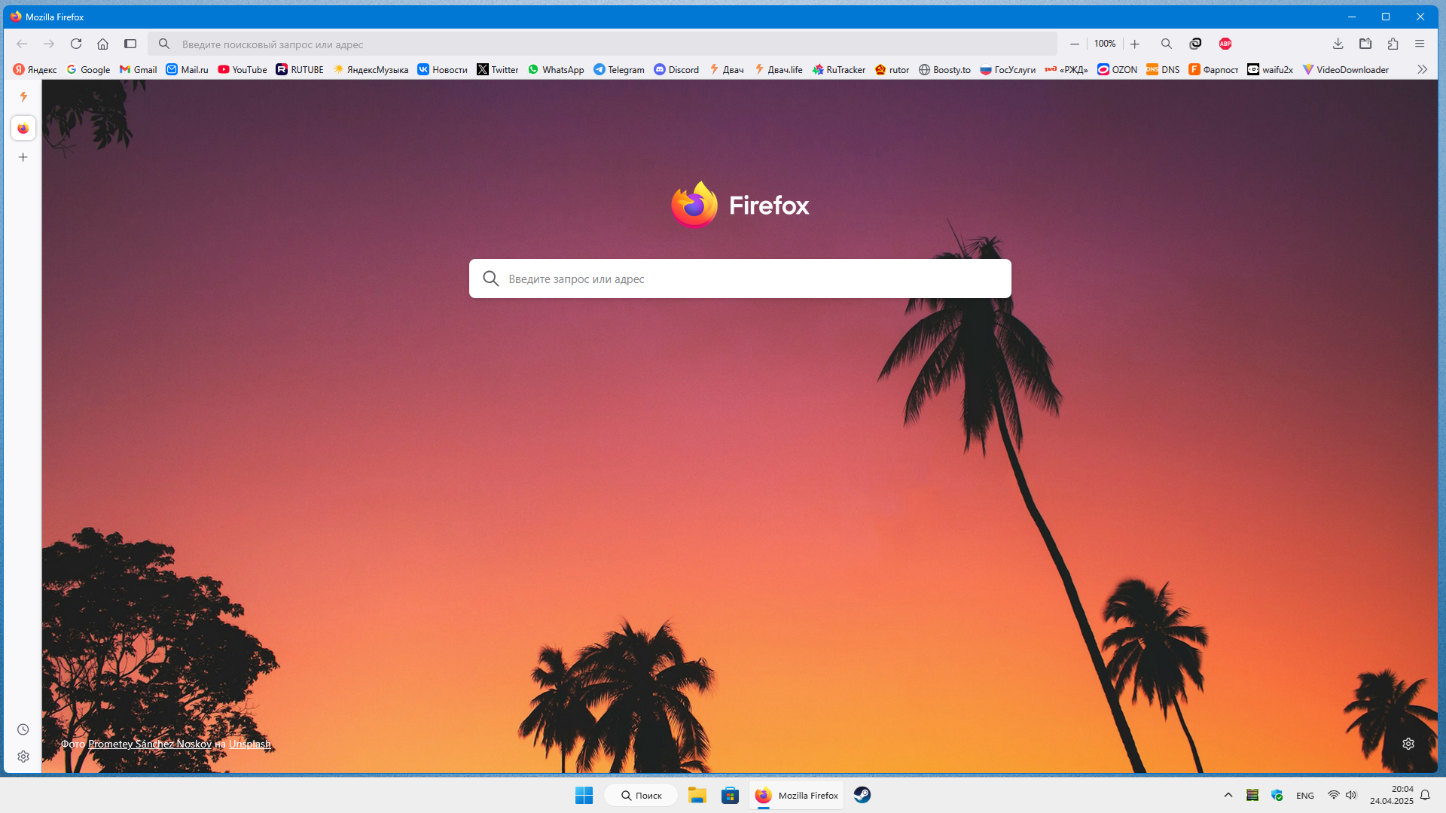Select the Firefox tab in vertical tabs
Image resolution: width=1446 pixels, height=813 pixels.
pos(23,128)
